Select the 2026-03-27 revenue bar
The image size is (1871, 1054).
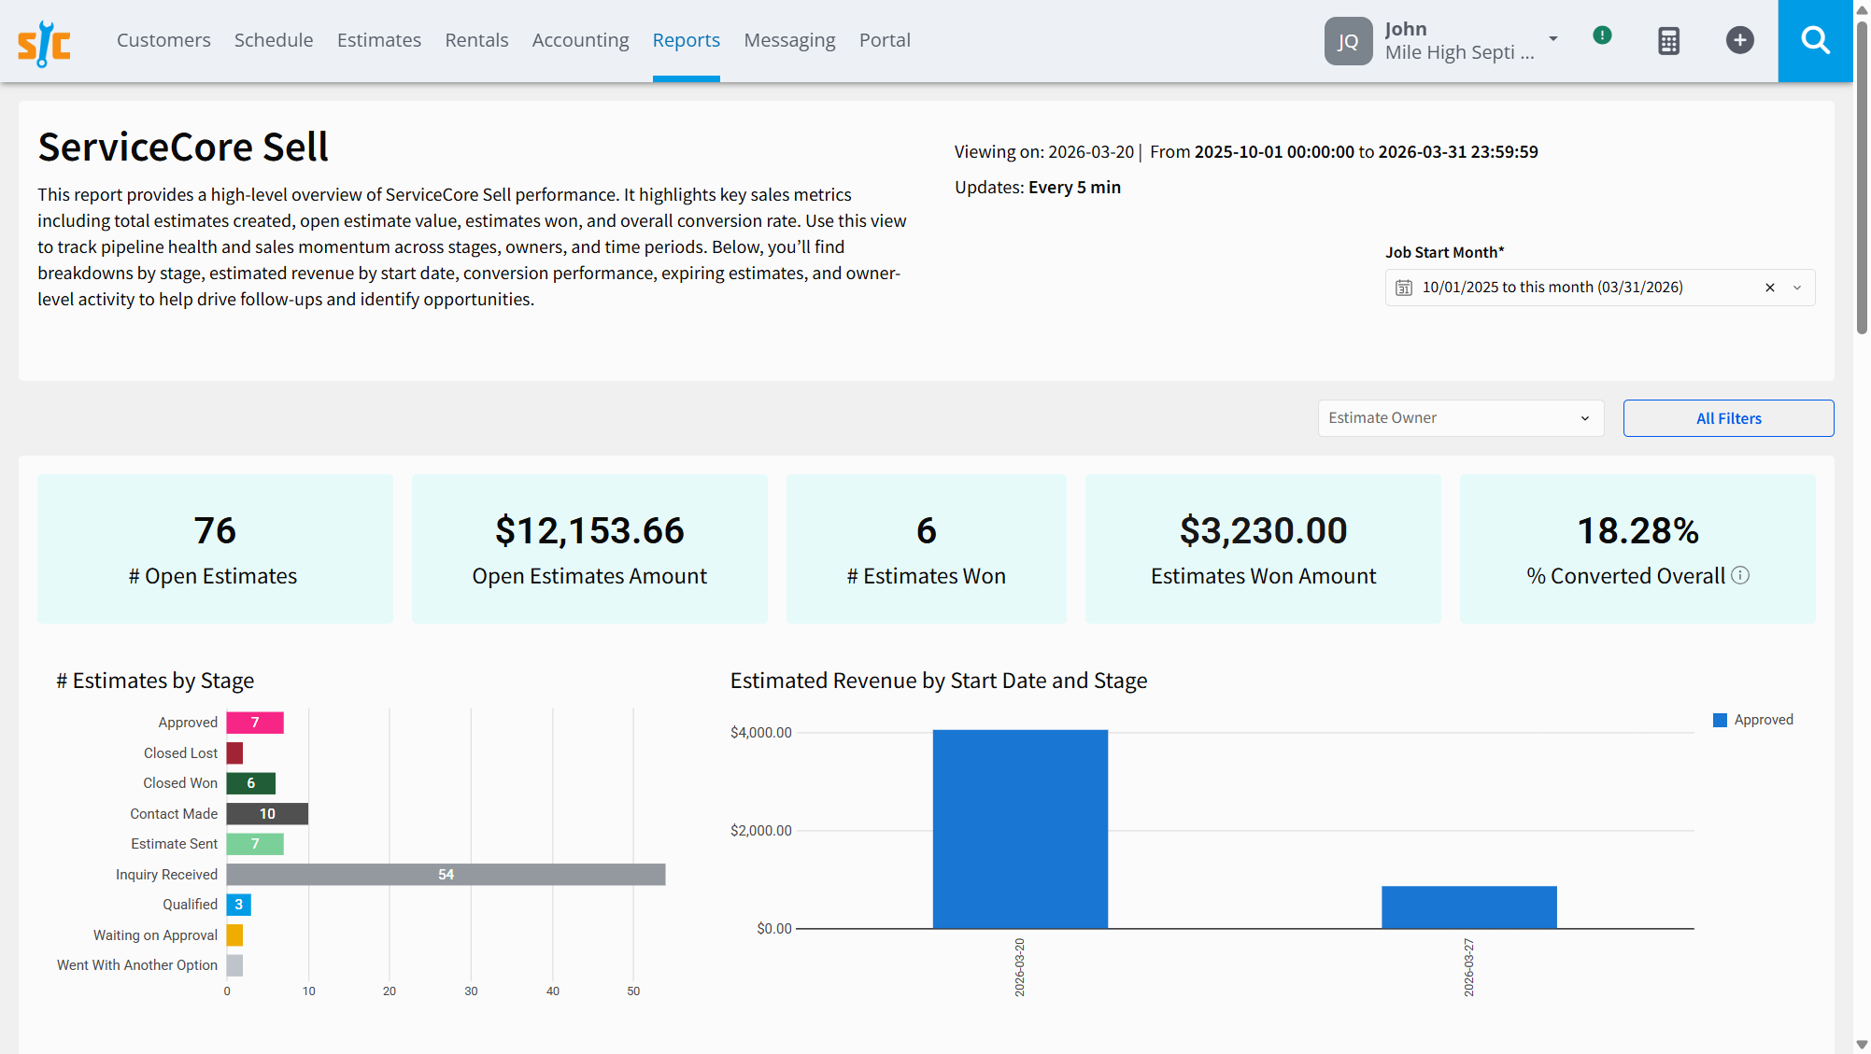[x=1469, y=907]
